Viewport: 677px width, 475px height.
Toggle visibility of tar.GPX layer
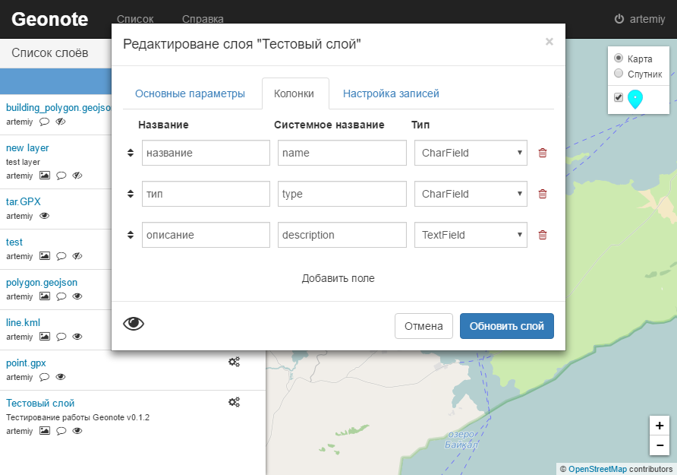[45, 216]
